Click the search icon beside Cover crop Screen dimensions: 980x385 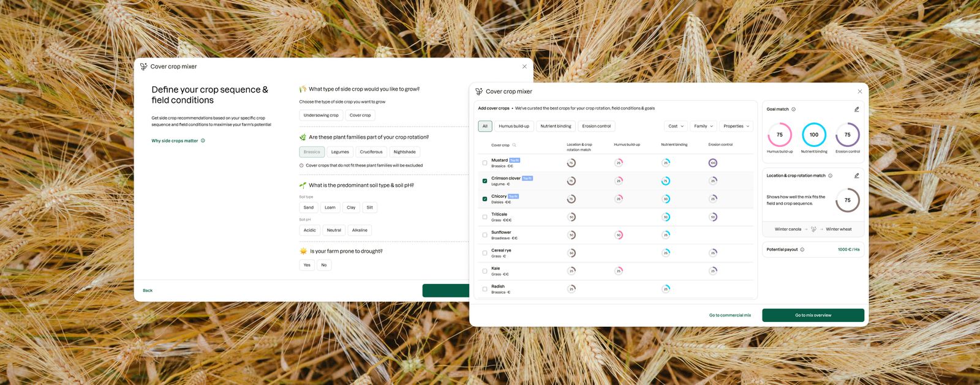tap(514, 145)
